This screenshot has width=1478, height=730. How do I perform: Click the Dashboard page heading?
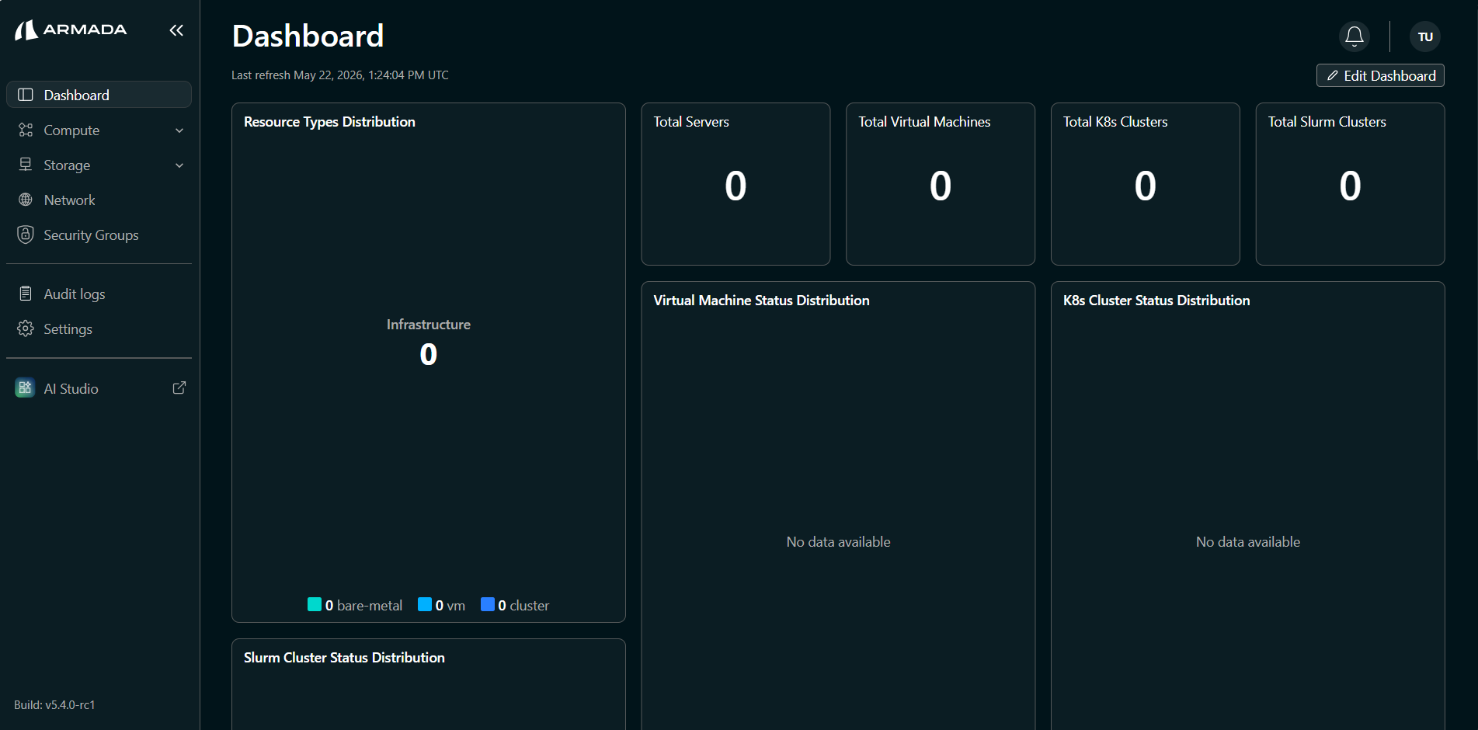308,36
